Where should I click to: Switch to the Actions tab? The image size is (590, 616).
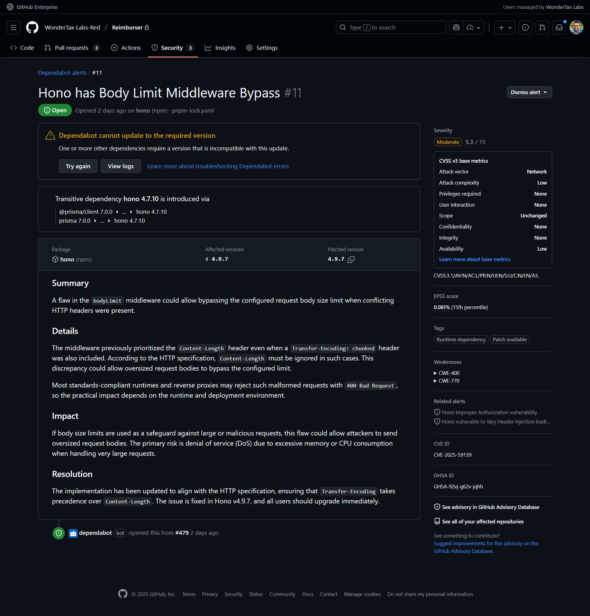tap(126, 48)
